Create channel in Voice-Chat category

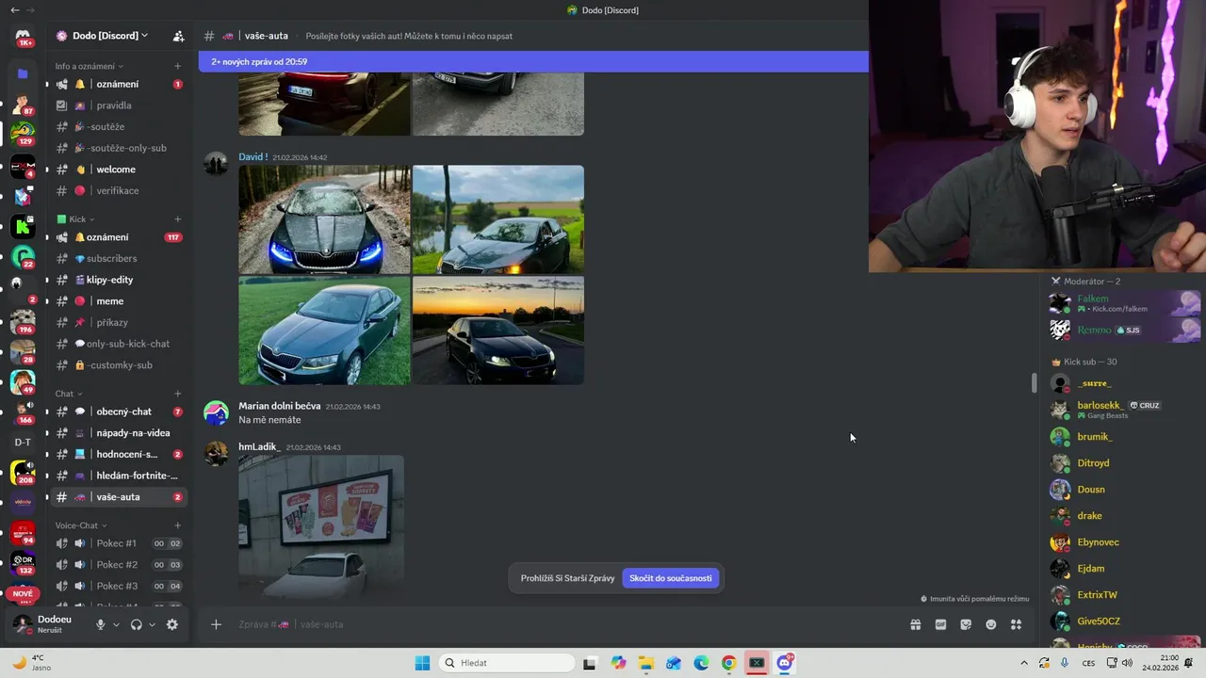(177, 525)
